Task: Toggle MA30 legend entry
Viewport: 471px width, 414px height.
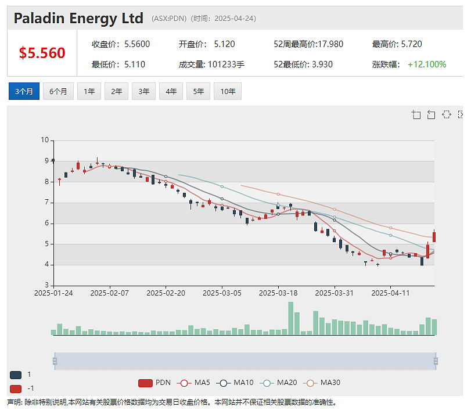Action: tap(322, 383)
